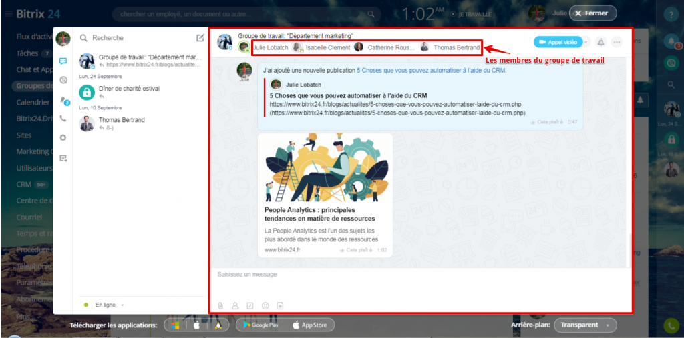Click member Isabelle Clement in chat header
This screenshot has height=338, width=684.
(327, 47)
